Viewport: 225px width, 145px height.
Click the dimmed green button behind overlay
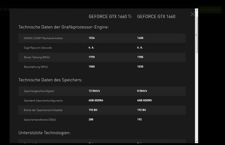210,10
